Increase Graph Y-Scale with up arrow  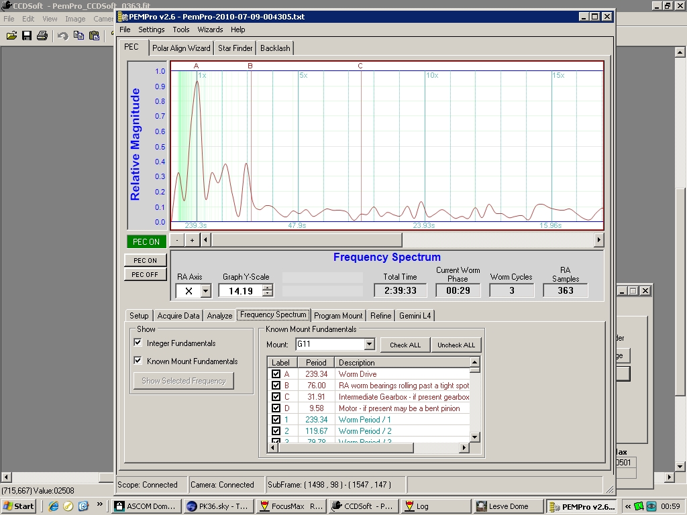tap(267, 287)
